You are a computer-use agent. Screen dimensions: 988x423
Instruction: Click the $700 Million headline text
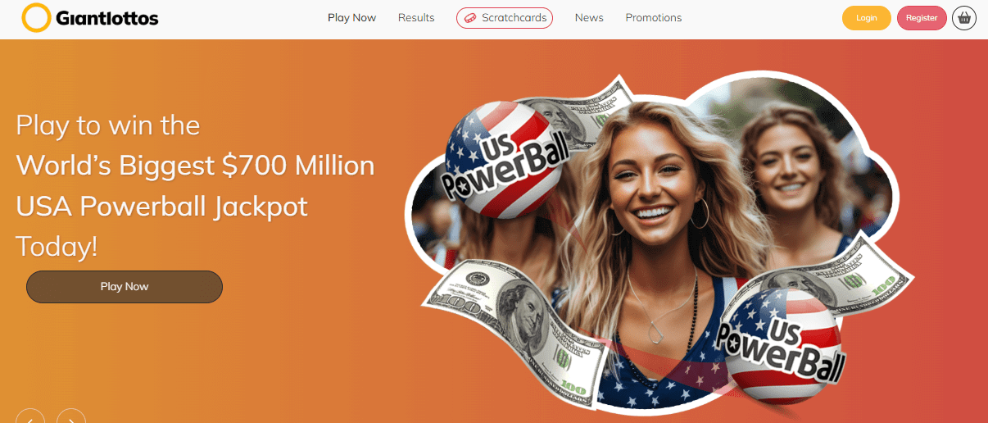(298, 166)
